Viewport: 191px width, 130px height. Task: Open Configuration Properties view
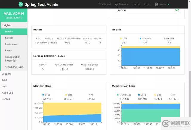coord(13,59)
